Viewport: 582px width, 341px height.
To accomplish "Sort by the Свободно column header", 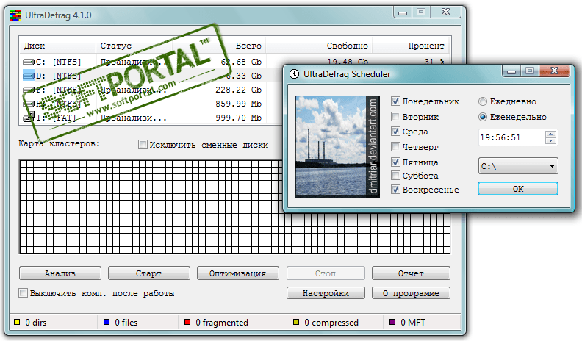I will pyautogui.click(x=319, y=46).
